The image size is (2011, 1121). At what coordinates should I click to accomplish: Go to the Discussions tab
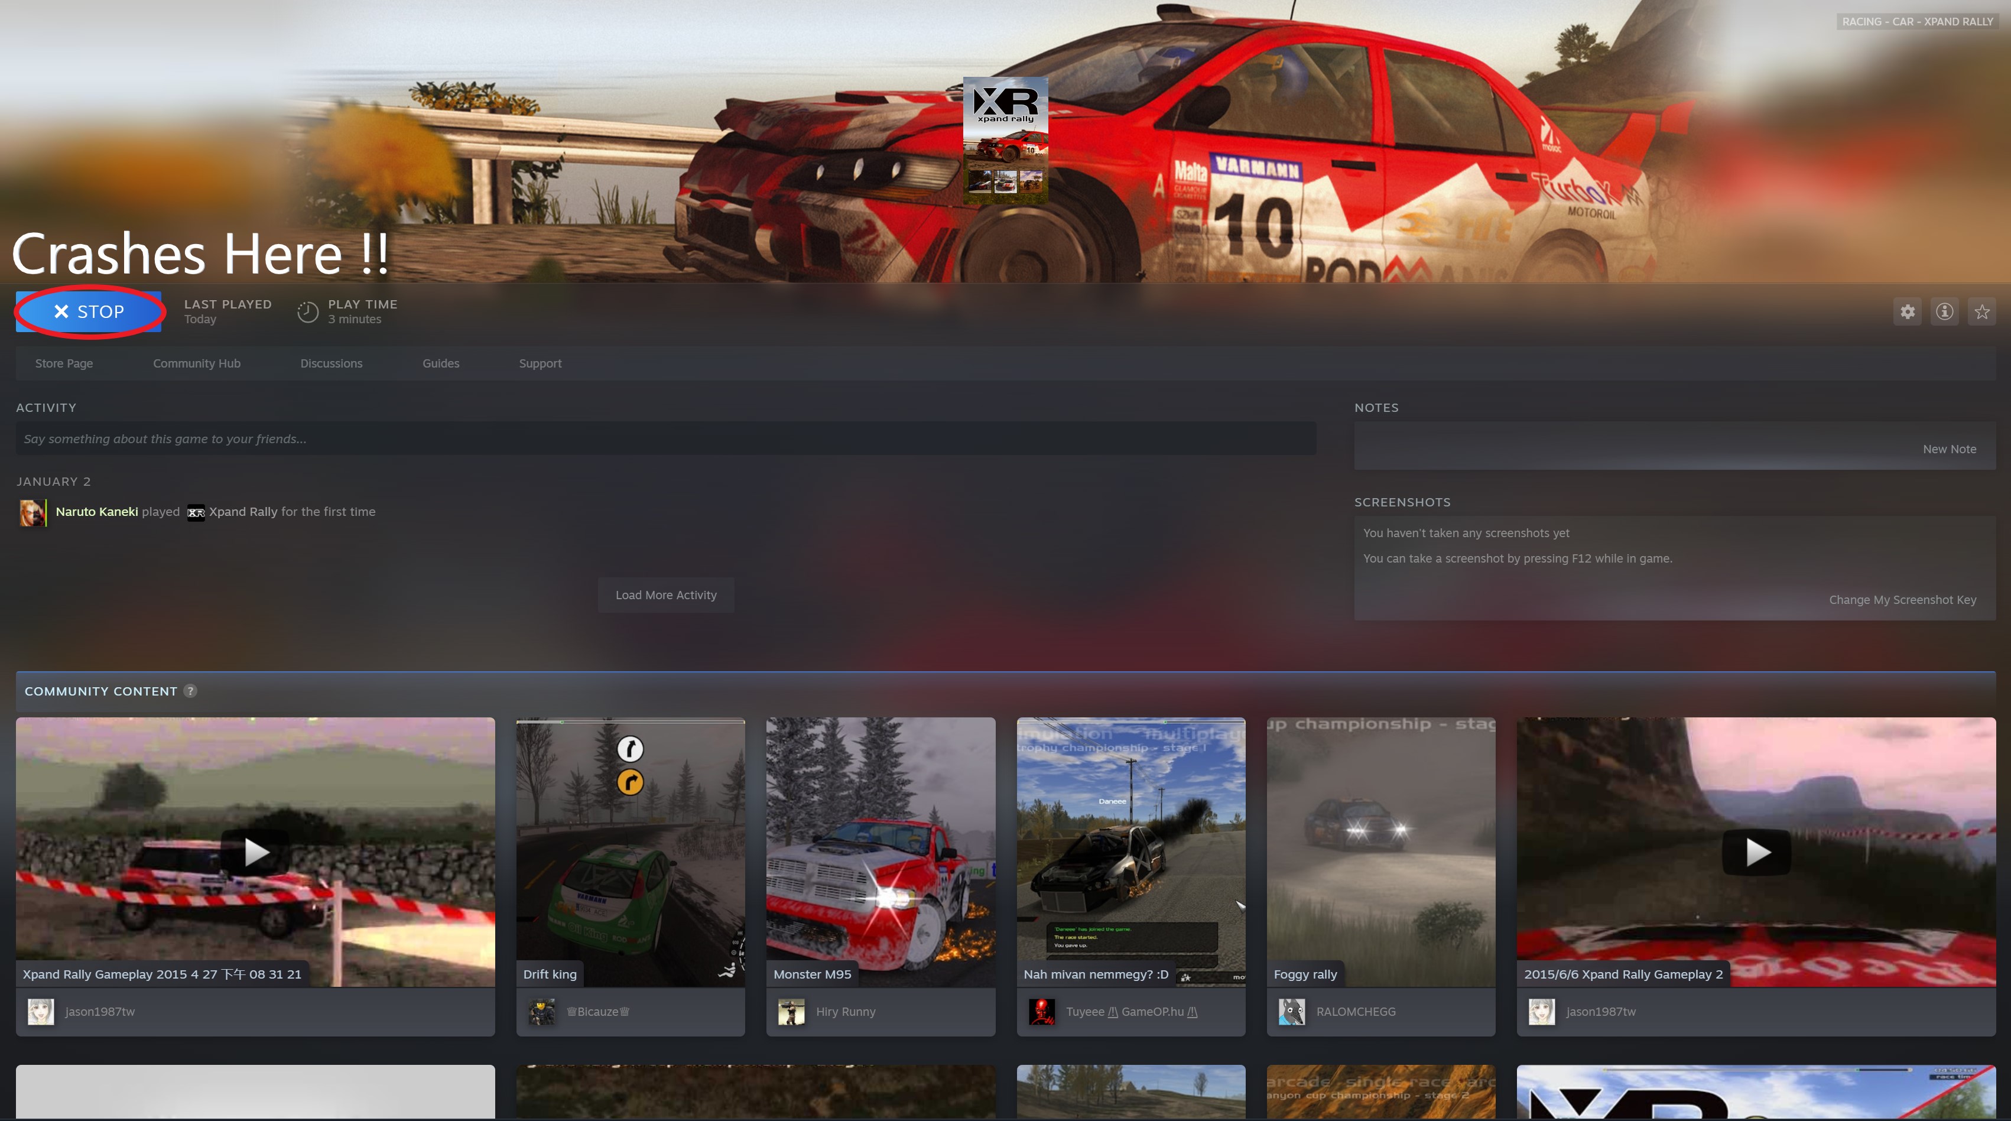coord(331,364)
